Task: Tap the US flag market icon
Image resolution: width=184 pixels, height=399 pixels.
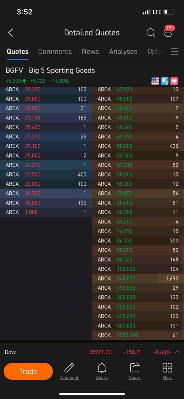Action: pyautogui.click(x=155, y=81)
